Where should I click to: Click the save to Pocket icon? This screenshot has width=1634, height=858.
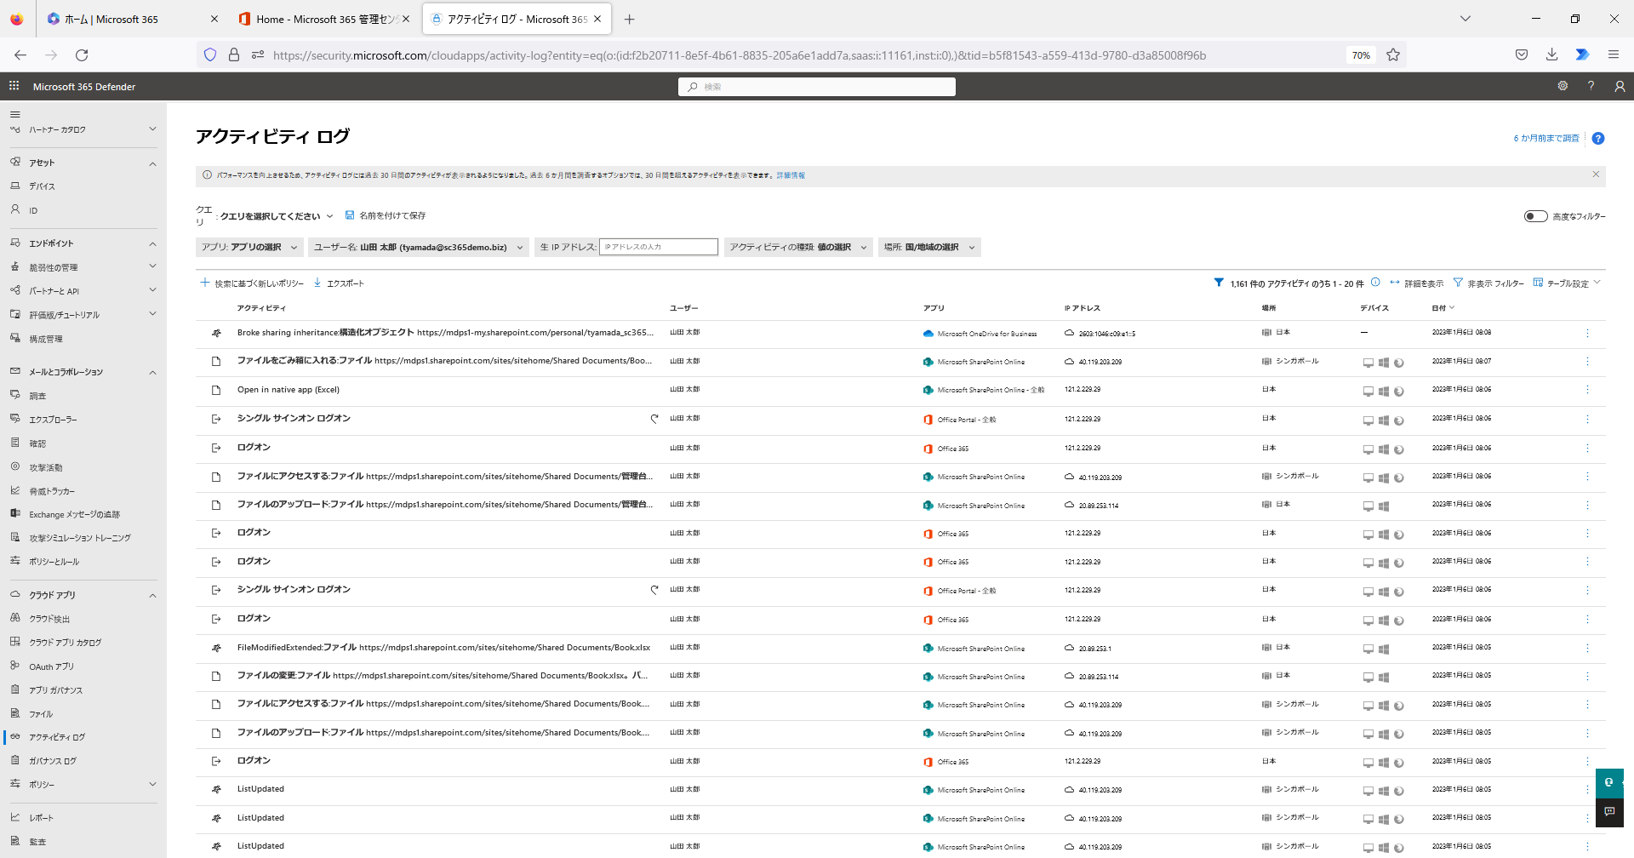[x=1521, y=55]
